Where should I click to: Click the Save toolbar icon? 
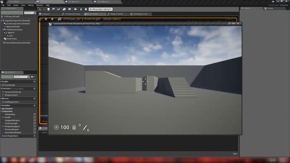tap(48, 9)
